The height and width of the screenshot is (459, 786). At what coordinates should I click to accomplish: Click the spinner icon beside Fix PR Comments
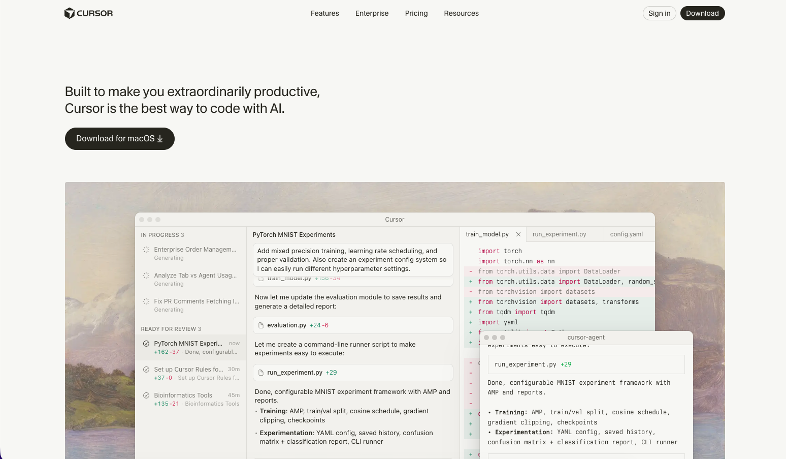pos(146,301)
